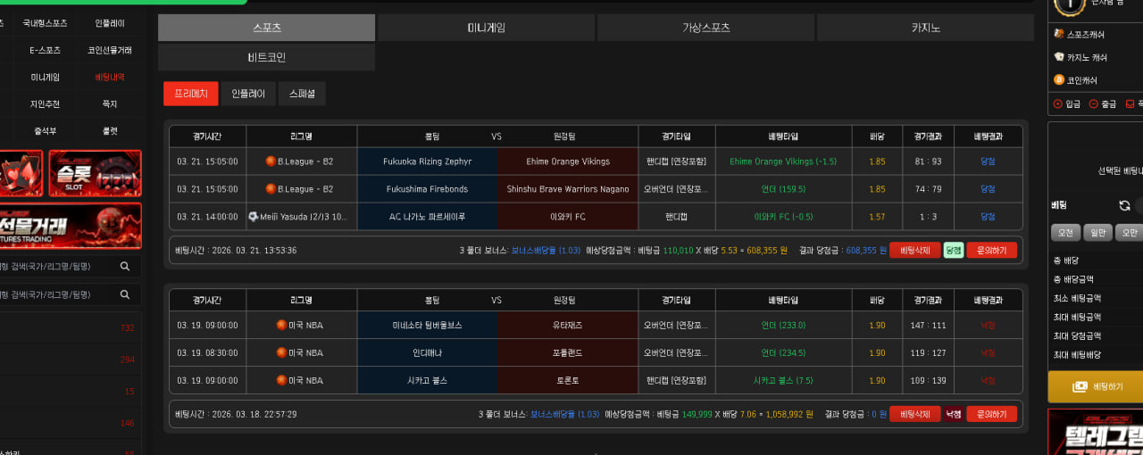Open the 비트코인 tab
The image size is (1143, 455).
[266, 57]
